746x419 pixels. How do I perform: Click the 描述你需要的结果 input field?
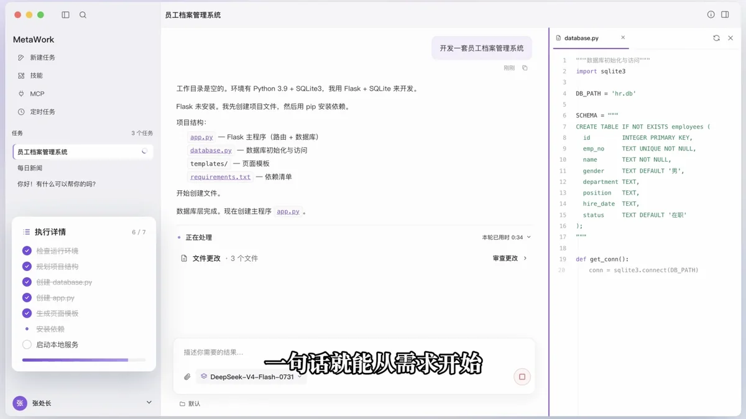click(354, 352)
